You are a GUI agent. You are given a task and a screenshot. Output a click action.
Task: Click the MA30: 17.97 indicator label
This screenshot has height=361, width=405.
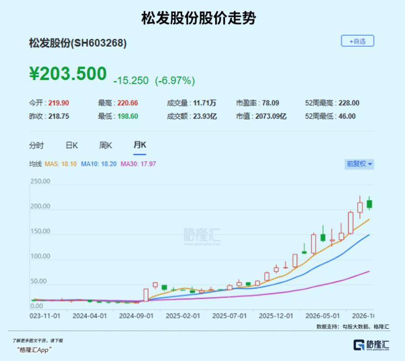point(138,164)
